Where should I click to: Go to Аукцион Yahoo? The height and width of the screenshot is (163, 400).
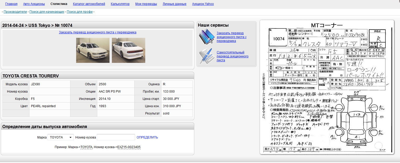[x=203, y=4]
